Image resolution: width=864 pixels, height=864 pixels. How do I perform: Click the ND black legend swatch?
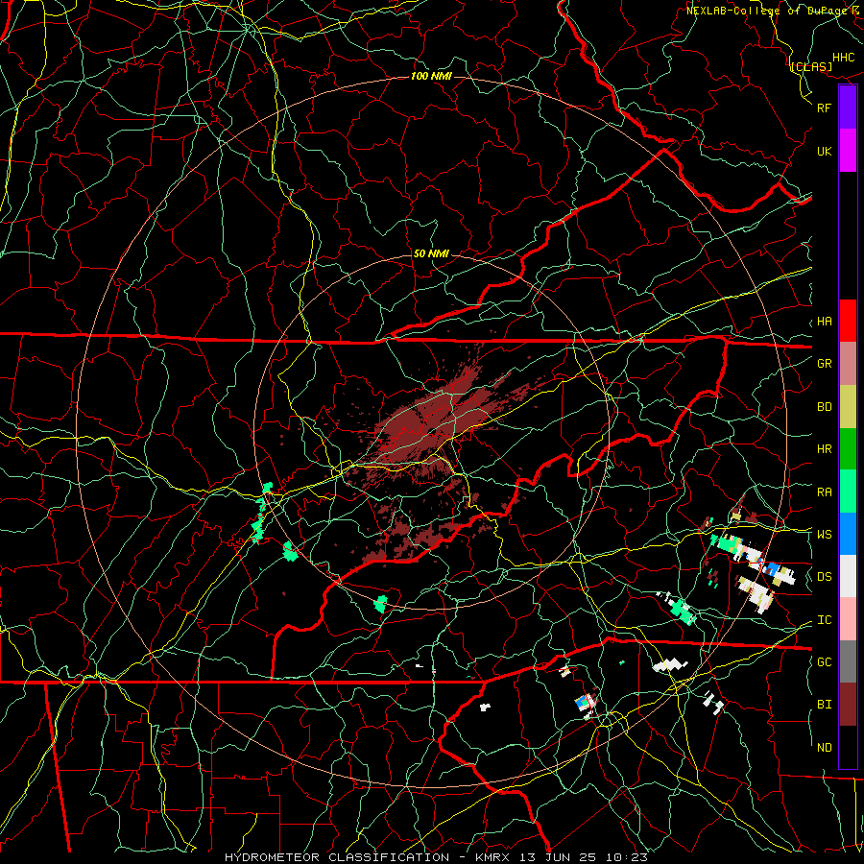coord(848,747)
